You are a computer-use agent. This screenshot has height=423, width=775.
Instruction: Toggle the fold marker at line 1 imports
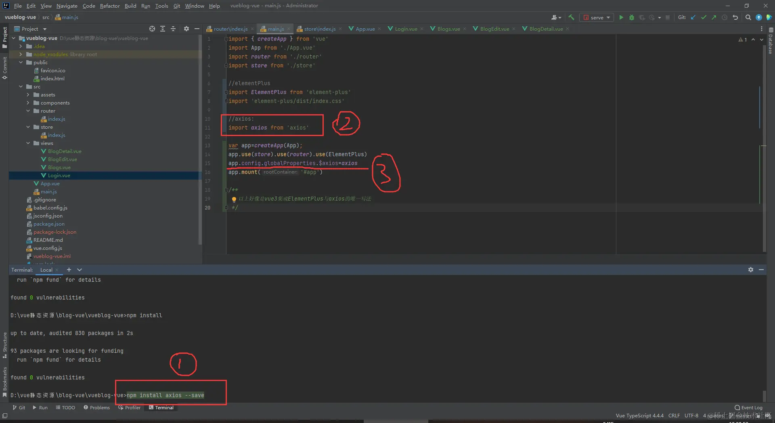(226, 39)
